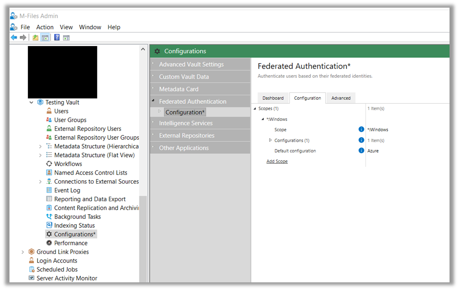Open the Action menu
Screen dimensions: 459x290
45,27
